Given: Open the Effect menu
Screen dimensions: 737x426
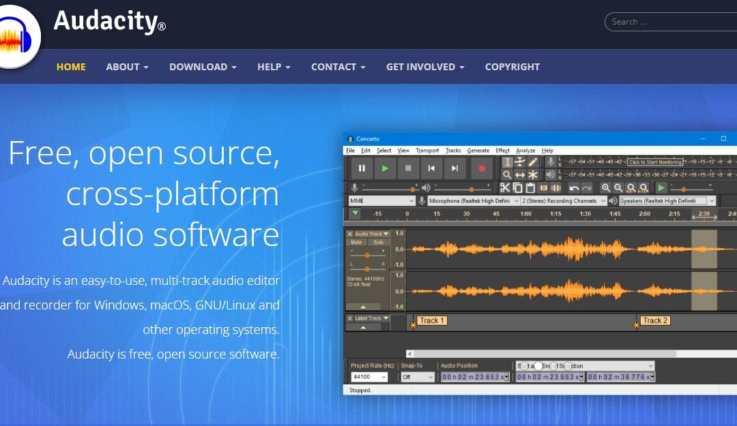Looking at the screenshot, I should pyautogui.click(x=502, y=151).
